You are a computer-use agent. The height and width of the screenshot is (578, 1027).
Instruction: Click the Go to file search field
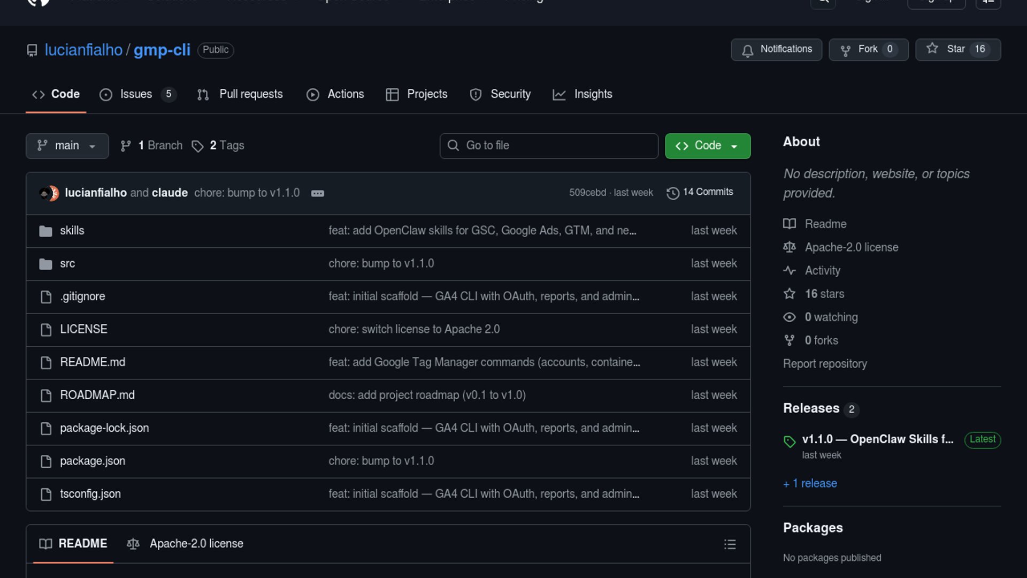549,146
